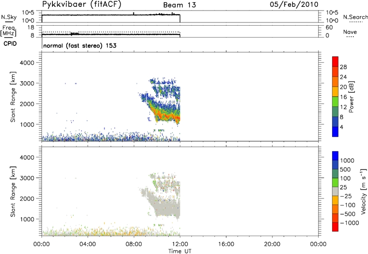Pick the 16–20 dB yellow Power swatch

tap(335, 91)
